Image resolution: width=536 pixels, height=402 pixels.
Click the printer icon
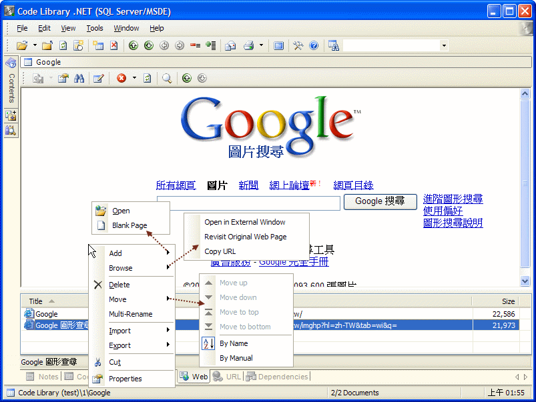point(249,45)
